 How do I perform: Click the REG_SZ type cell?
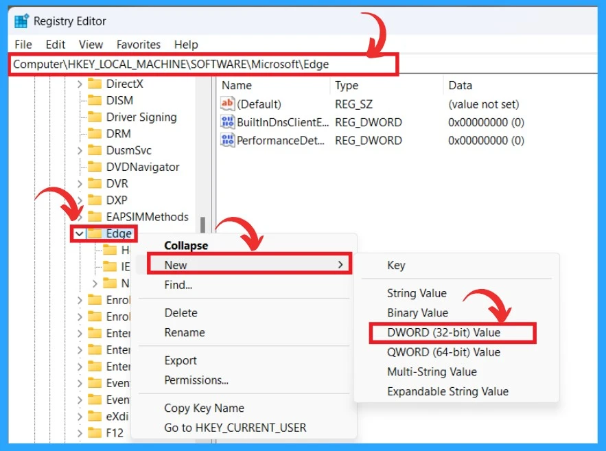point(353,104)
